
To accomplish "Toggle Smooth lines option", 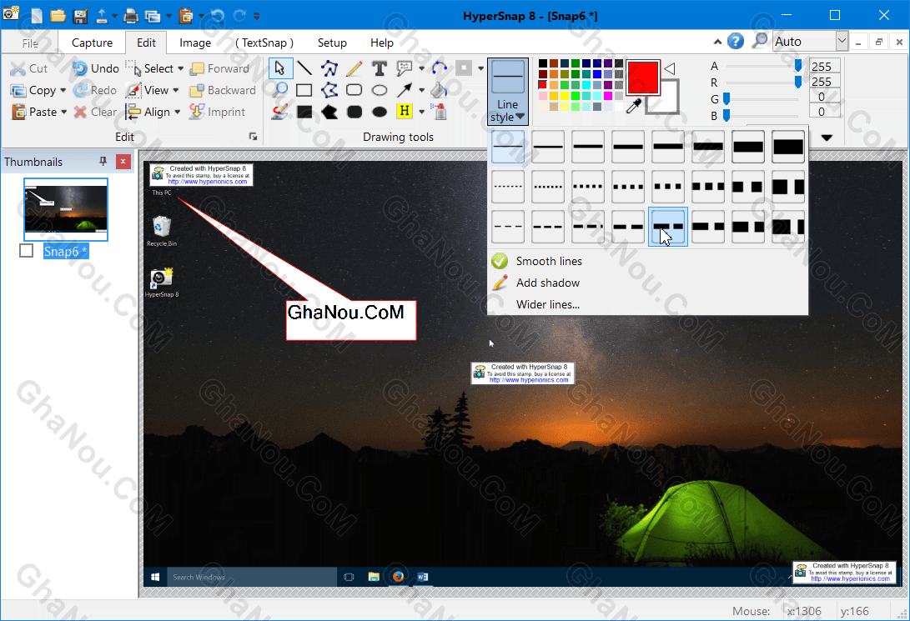I will [549, 261].
